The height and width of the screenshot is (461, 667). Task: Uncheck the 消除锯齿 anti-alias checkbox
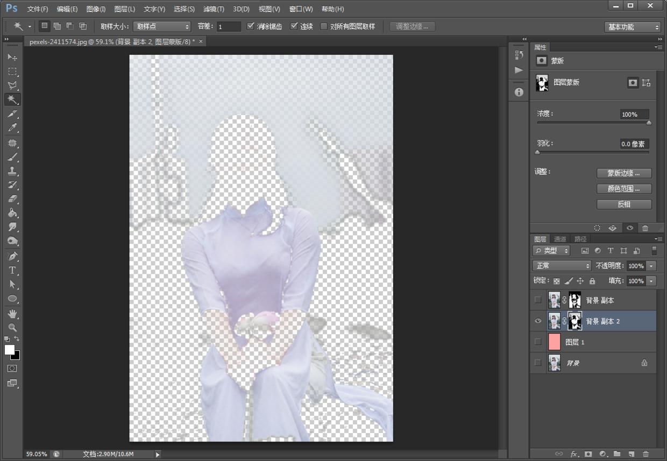[251, 26]
